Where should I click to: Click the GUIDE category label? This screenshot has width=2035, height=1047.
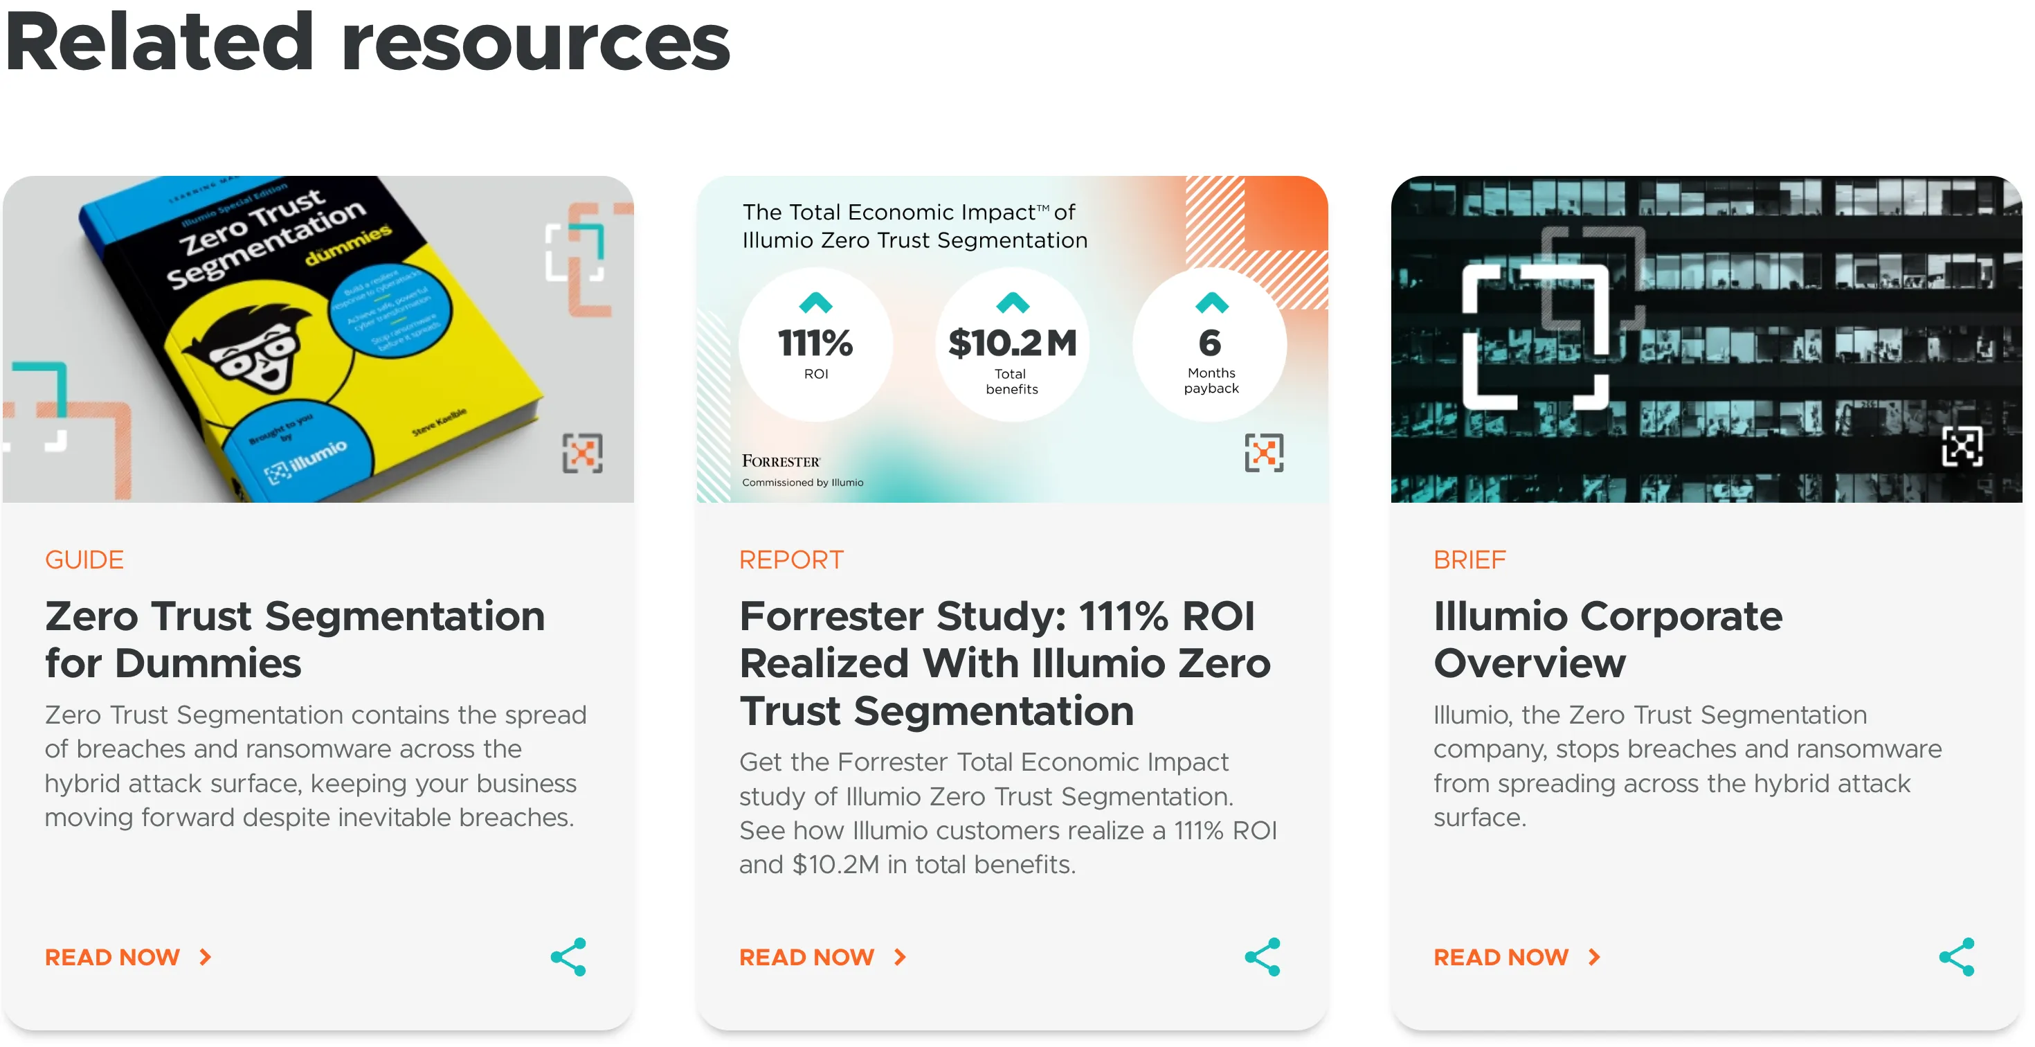point(84,560)
